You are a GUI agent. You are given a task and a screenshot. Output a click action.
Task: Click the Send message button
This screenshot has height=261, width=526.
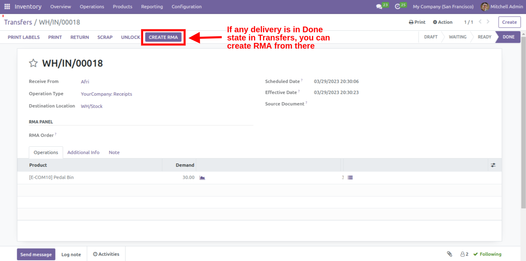click(x=36, y=254)
